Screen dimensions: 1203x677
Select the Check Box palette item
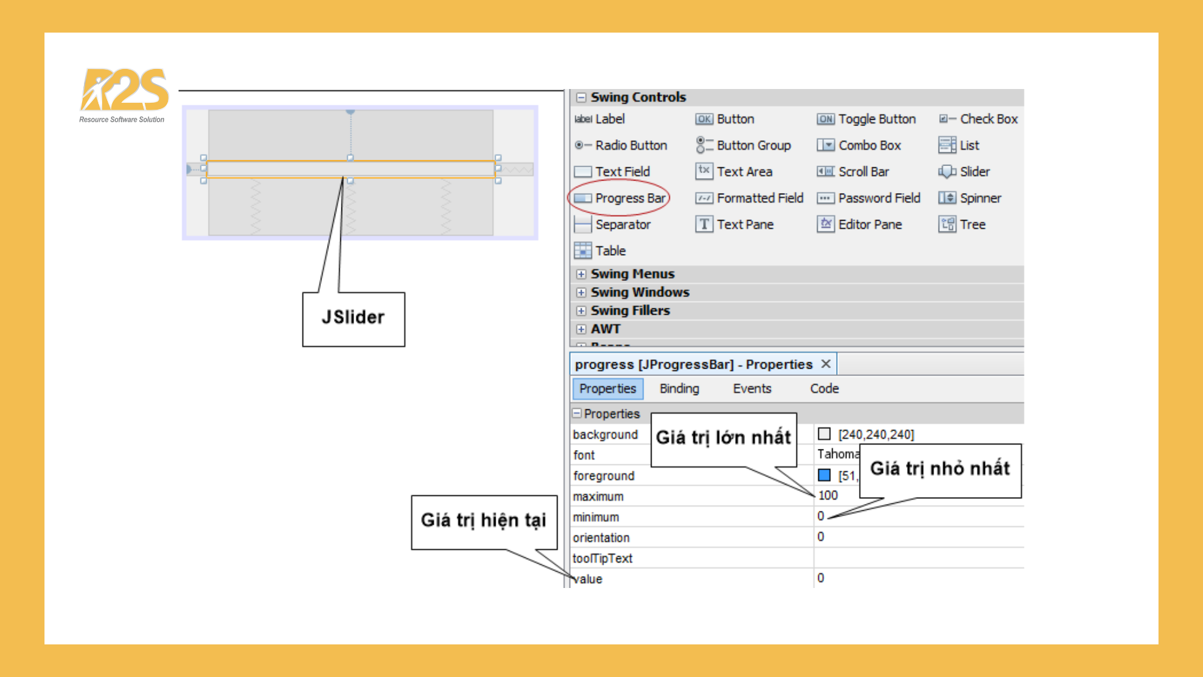coord(977,119)
